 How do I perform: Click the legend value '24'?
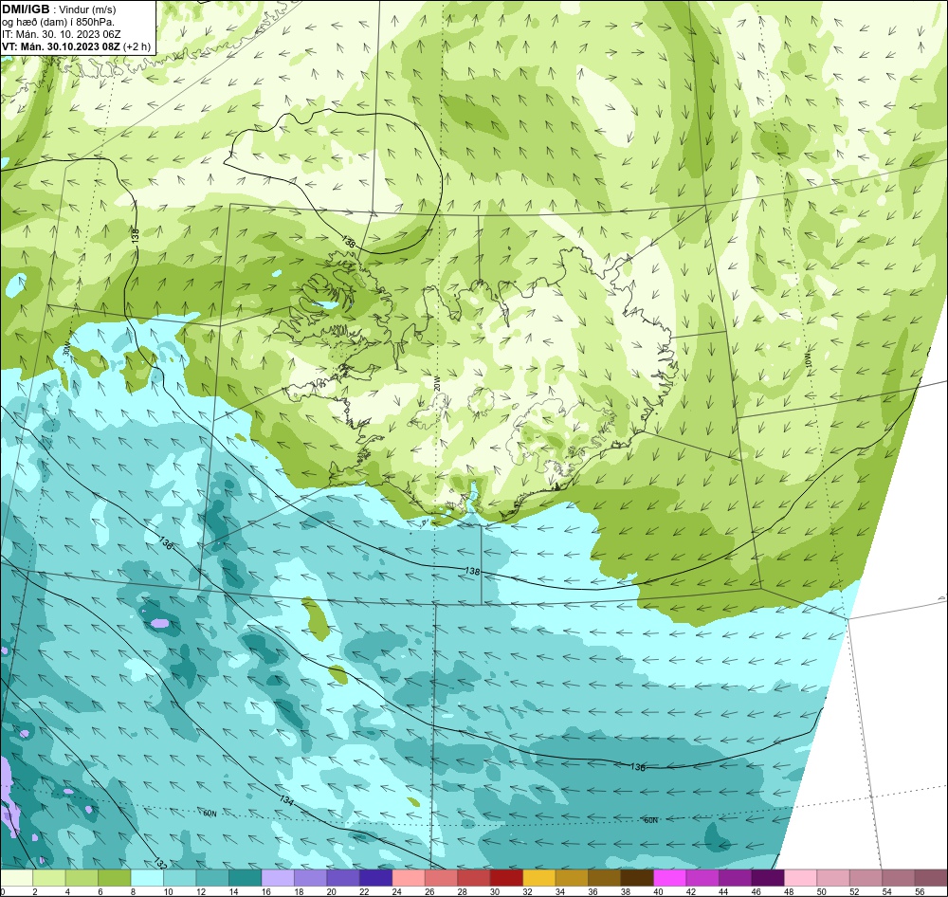[396, 891]
